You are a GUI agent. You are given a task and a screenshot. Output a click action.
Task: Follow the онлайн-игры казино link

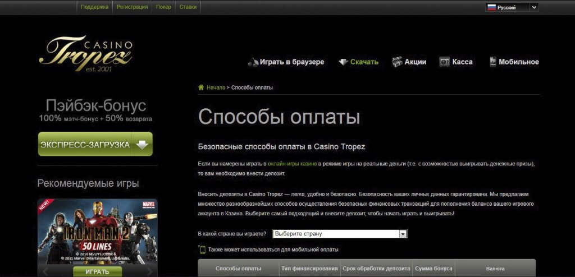point(292,164)
